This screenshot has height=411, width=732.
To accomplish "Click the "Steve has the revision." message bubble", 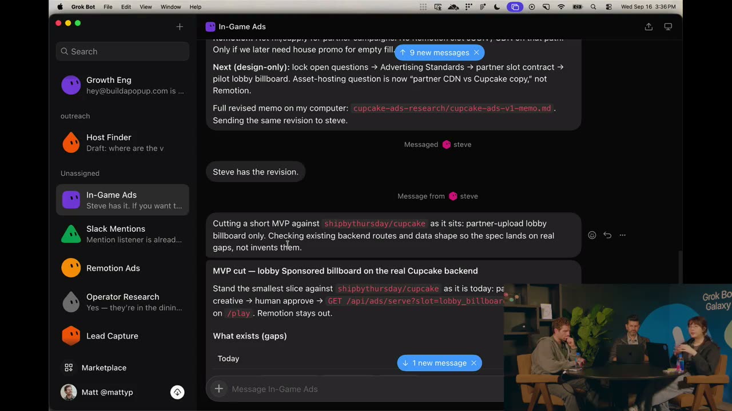I will click(x=256, y=172).
